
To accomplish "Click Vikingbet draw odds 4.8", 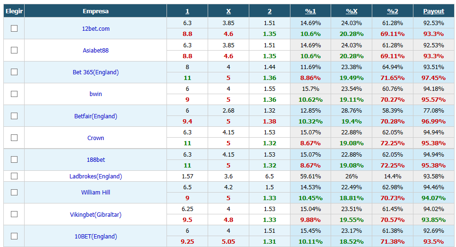I will tap(228, 220).
